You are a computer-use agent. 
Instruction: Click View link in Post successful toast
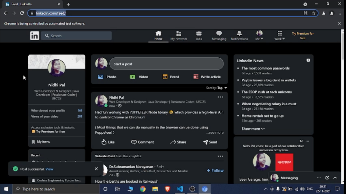(49, 169)
